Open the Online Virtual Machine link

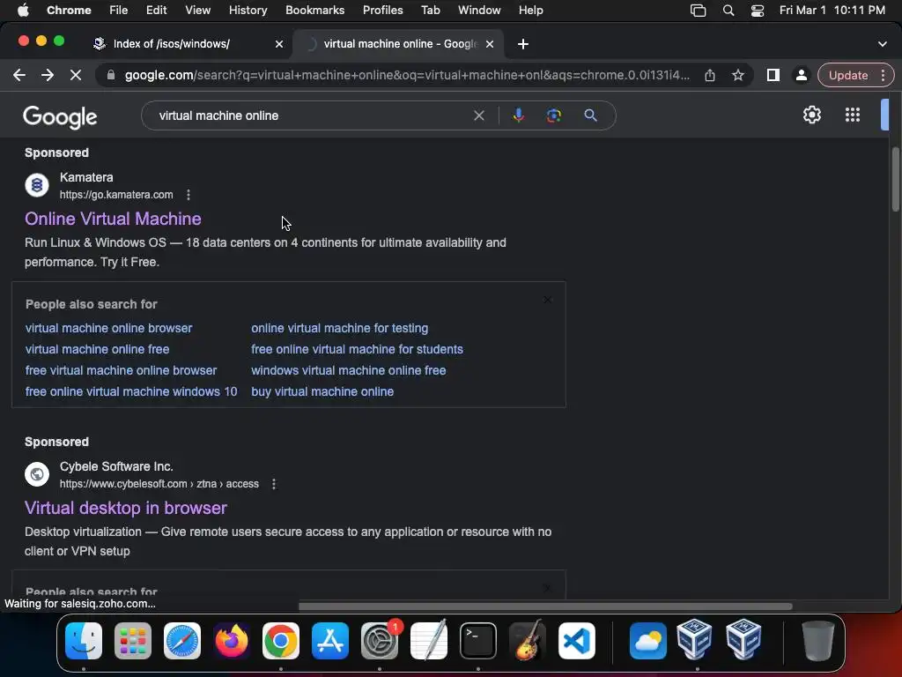click(x=113, y=219)
